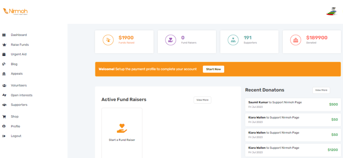Open the Blog menu item
The height and width of the screenshot is (158, 343).
[x=14, y=64]
